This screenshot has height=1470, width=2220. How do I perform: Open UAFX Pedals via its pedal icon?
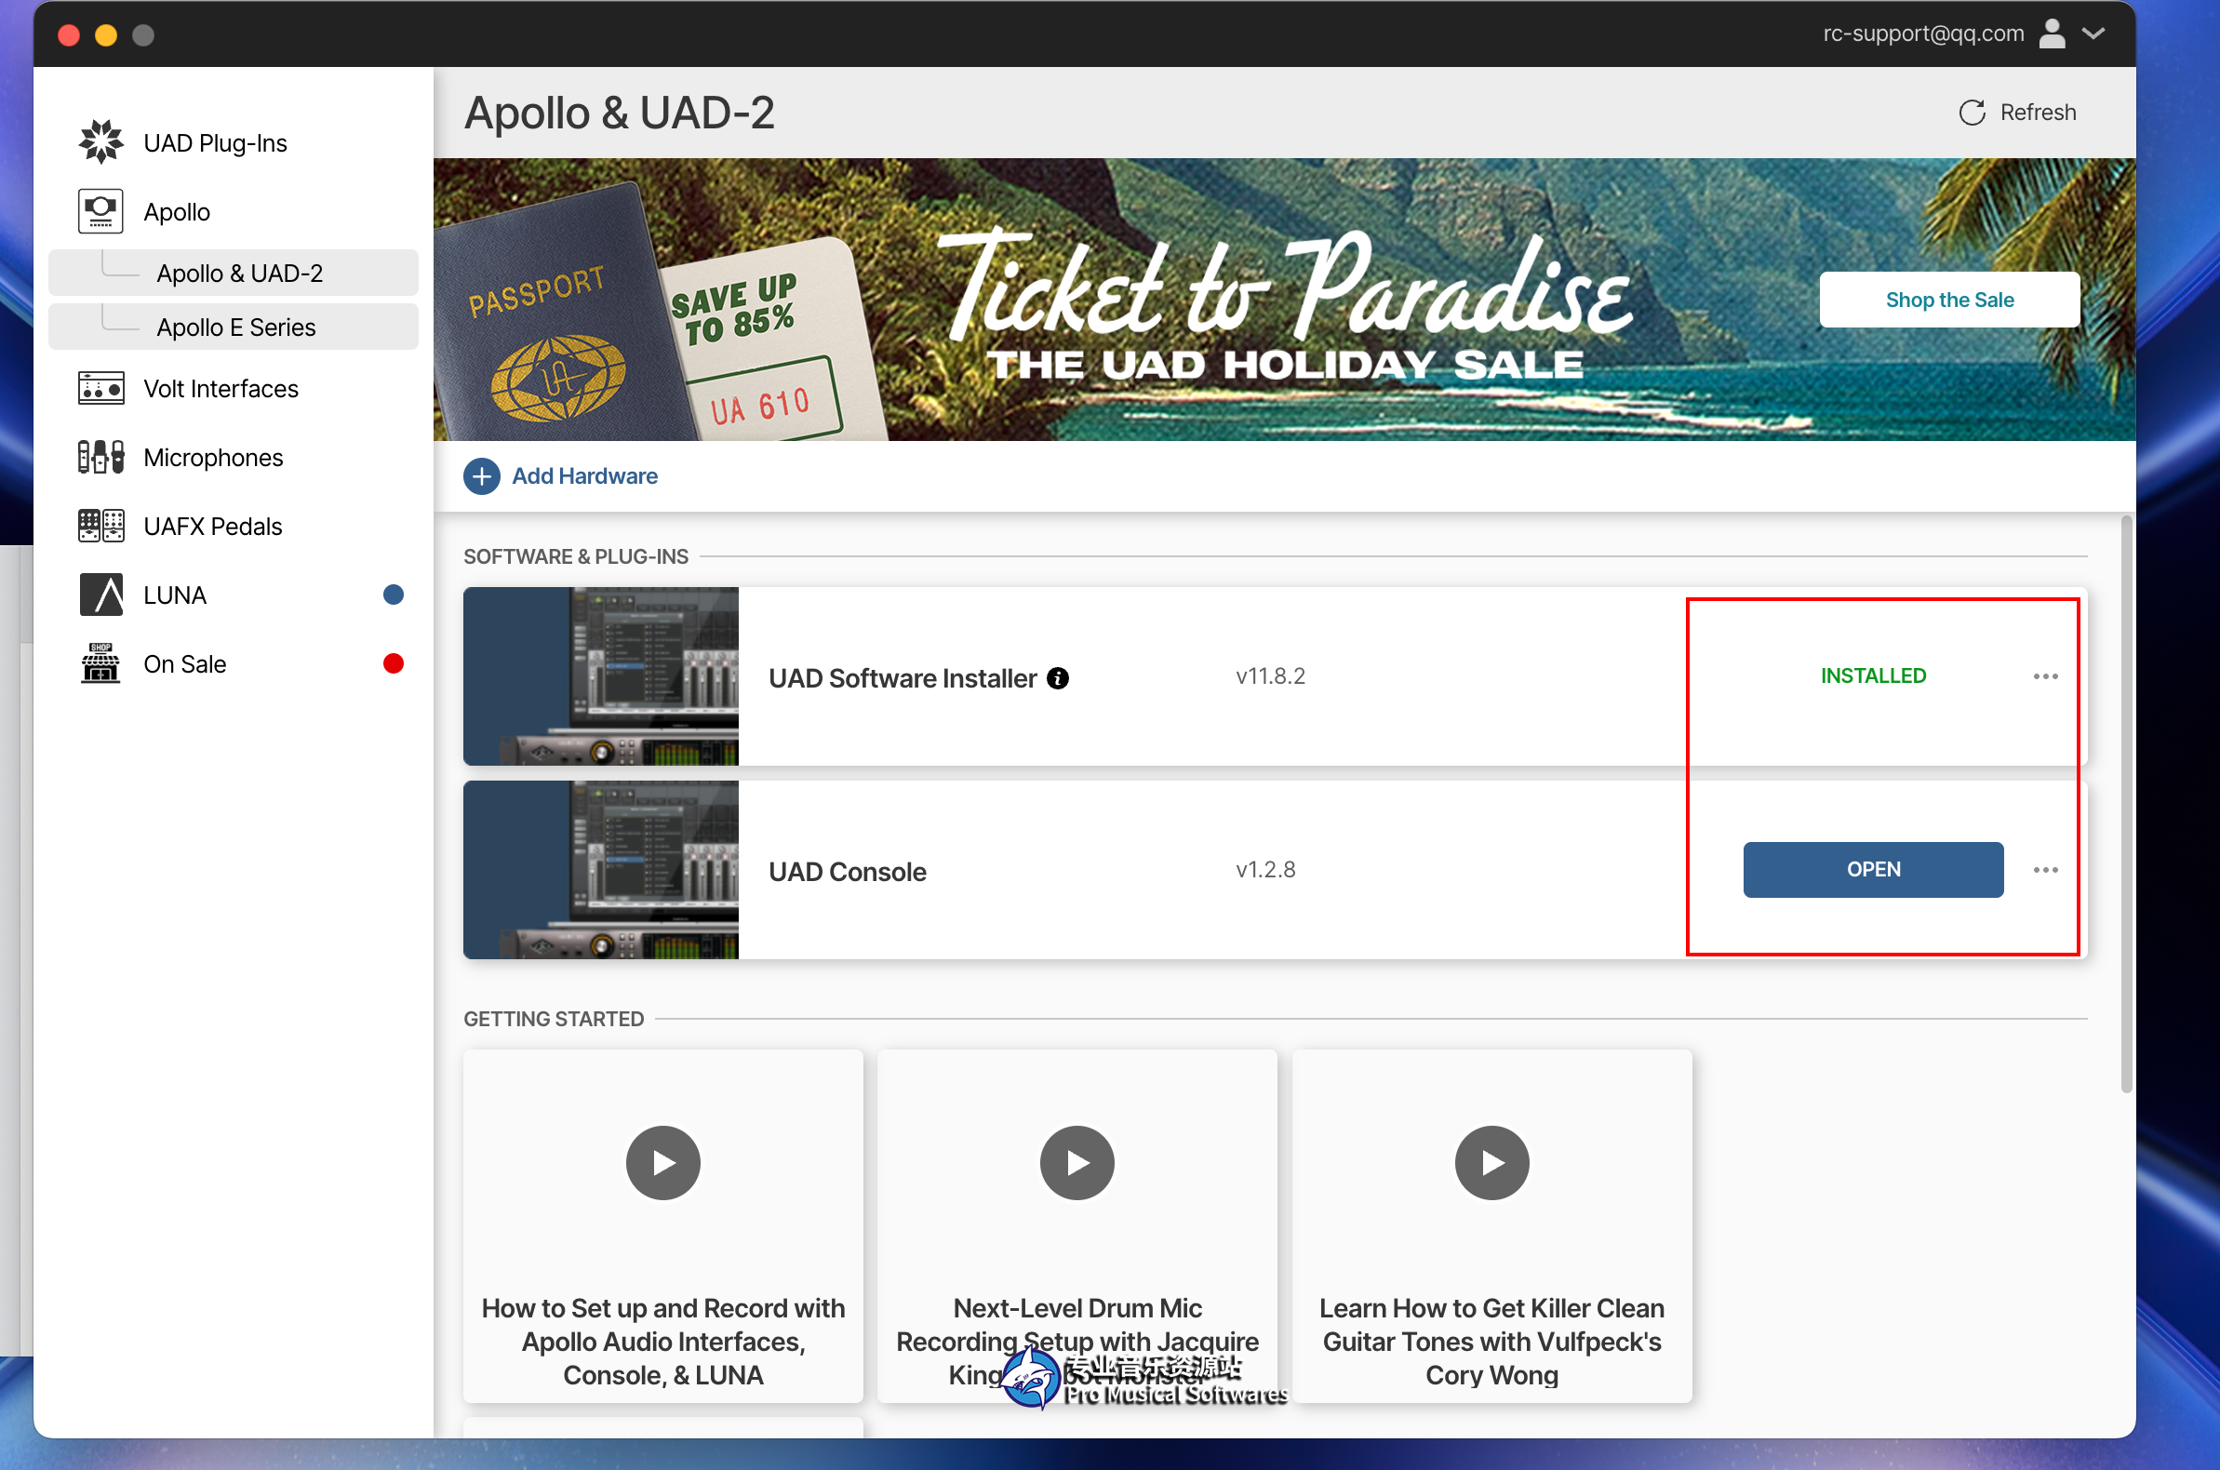point(100,526)
